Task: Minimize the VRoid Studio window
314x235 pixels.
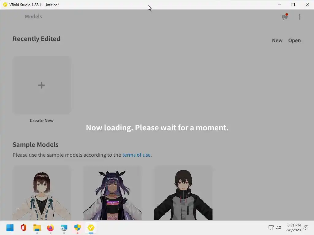Action: [x=279, y=5]
